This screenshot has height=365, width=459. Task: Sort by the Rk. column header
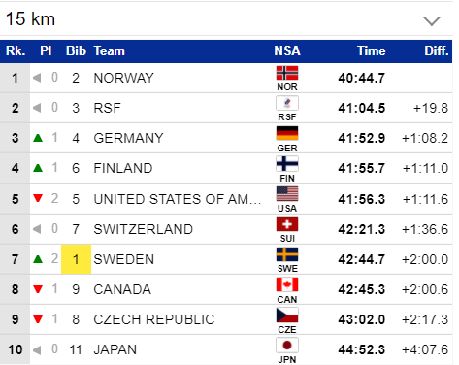(16, 51)
